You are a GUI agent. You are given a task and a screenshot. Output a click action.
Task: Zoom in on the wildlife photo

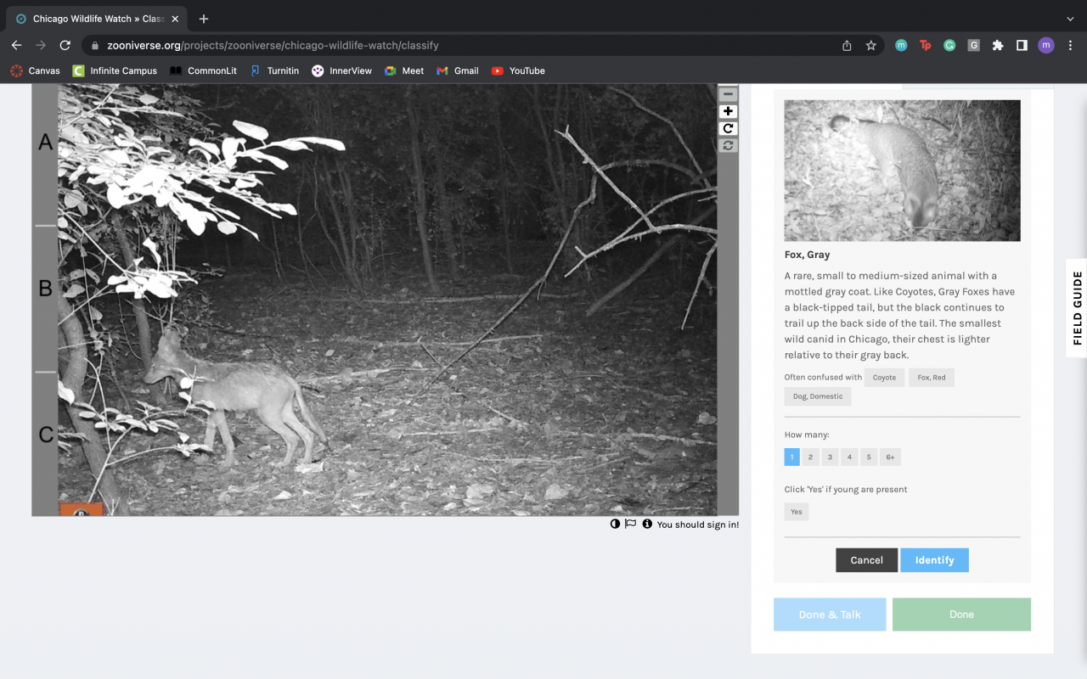tap(728, 111)
